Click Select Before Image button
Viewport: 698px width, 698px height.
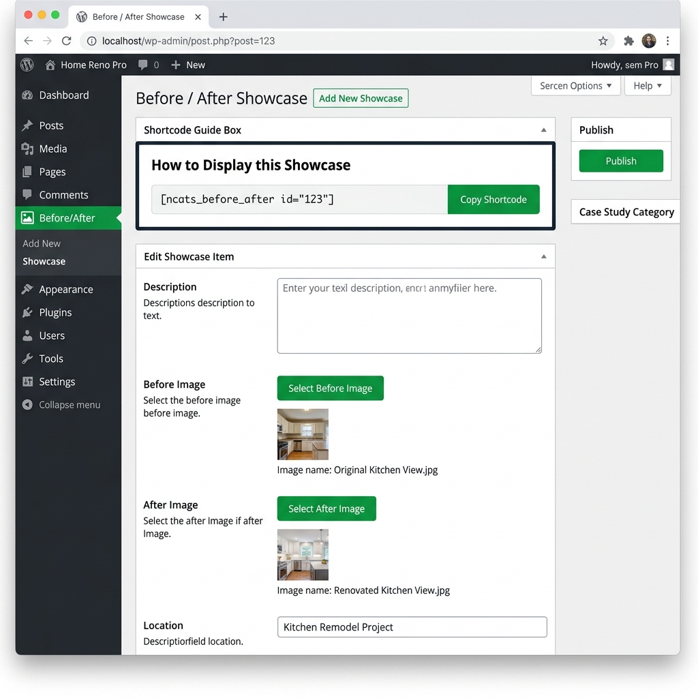tap(331, 388)
